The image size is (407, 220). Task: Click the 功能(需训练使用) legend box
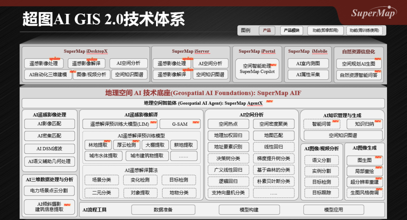click(364, 30)
